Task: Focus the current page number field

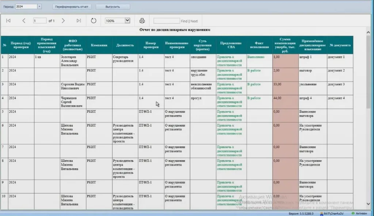Action: click(39, 21)
